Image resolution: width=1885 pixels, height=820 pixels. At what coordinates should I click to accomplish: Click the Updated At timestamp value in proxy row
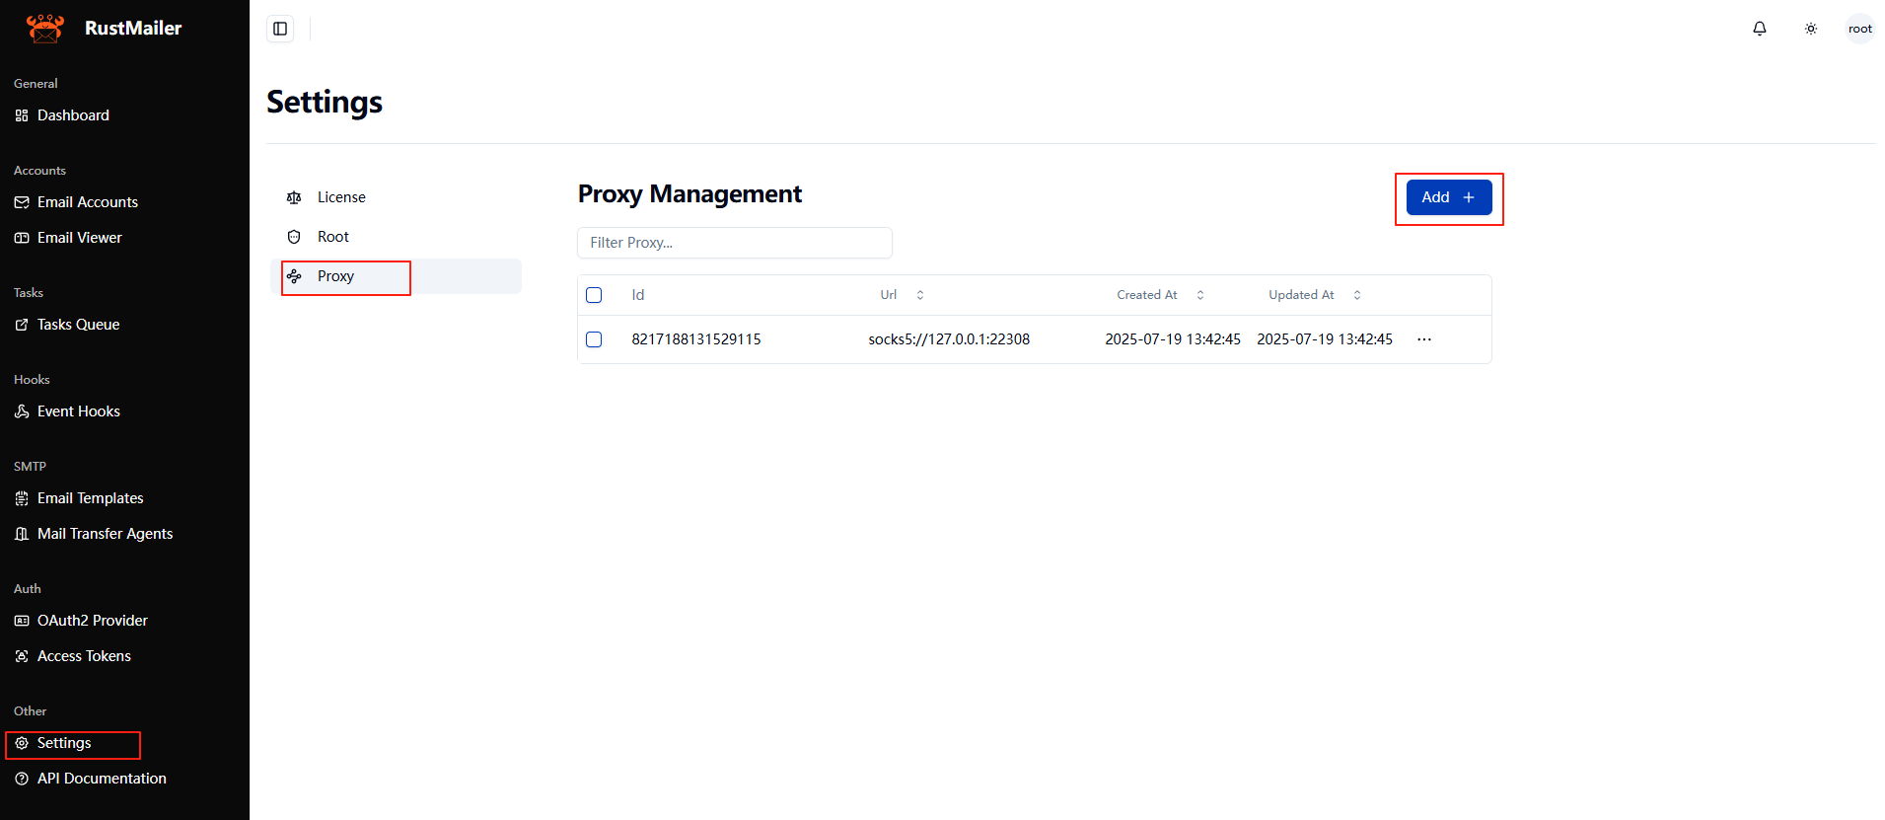coord(1325,339)
